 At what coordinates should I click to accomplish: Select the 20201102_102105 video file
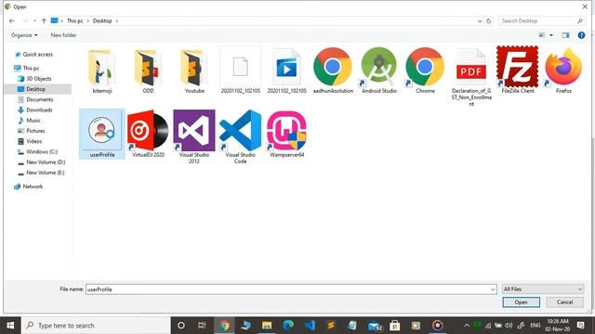(x=286, y=71)
